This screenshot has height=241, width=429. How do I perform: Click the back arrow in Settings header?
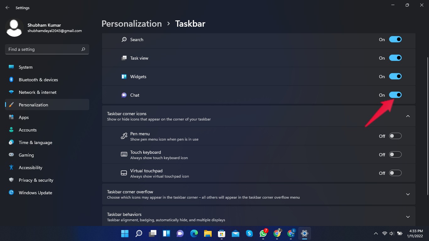[x=8, y=8]
